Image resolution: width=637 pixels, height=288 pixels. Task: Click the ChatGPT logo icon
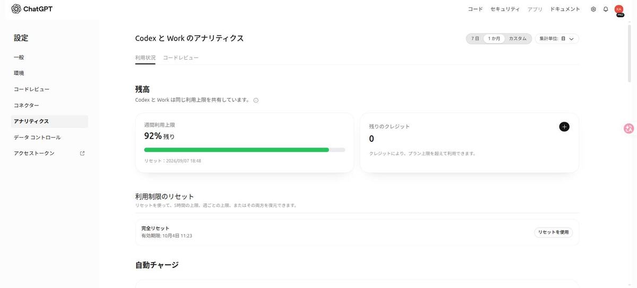(x=16, y=9)
